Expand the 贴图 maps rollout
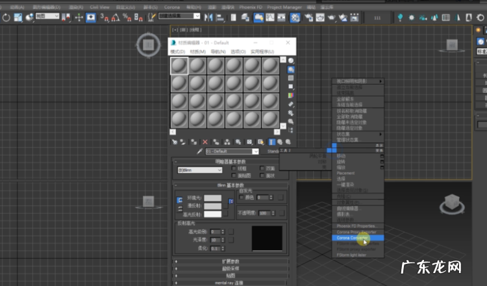Screen dimensions: 487x286 point(231,276)
